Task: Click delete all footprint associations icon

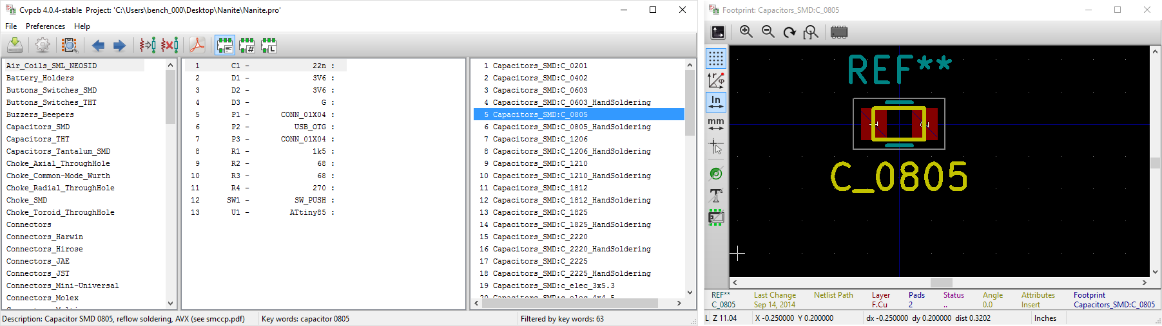Action: click(170, 45)
